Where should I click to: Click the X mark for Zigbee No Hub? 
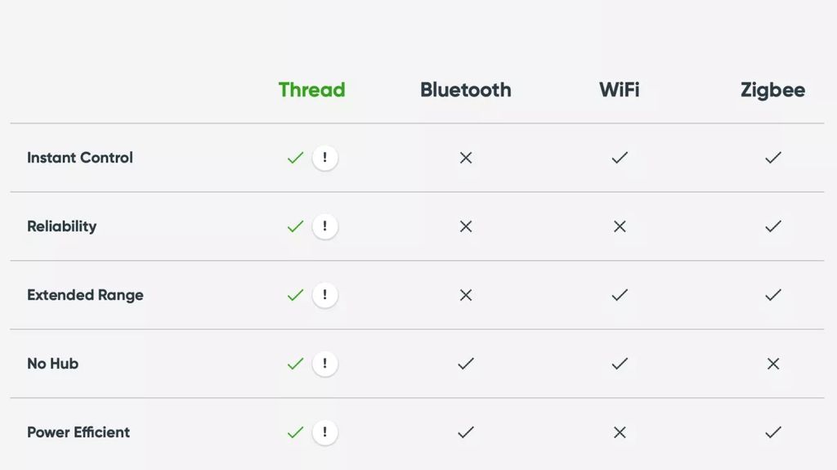(773, 364)
